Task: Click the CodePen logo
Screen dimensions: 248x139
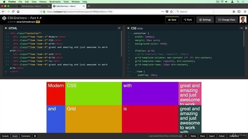Action: pyautogui.click(x=4, y=18)
